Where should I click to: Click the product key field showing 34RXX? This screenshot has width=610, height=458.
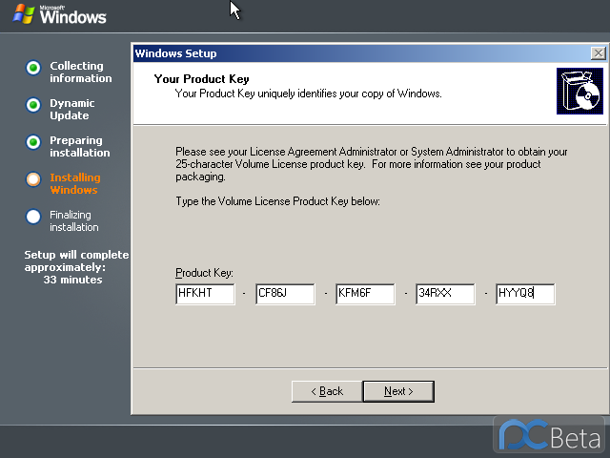point(445,294)
